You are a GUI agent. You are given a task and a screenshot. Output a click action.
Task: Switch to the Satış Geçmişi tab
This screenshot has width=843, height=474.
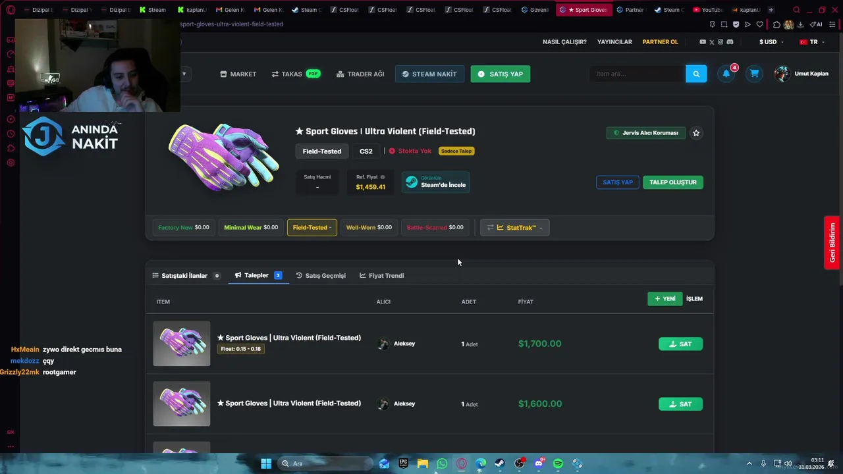(321, 276)
